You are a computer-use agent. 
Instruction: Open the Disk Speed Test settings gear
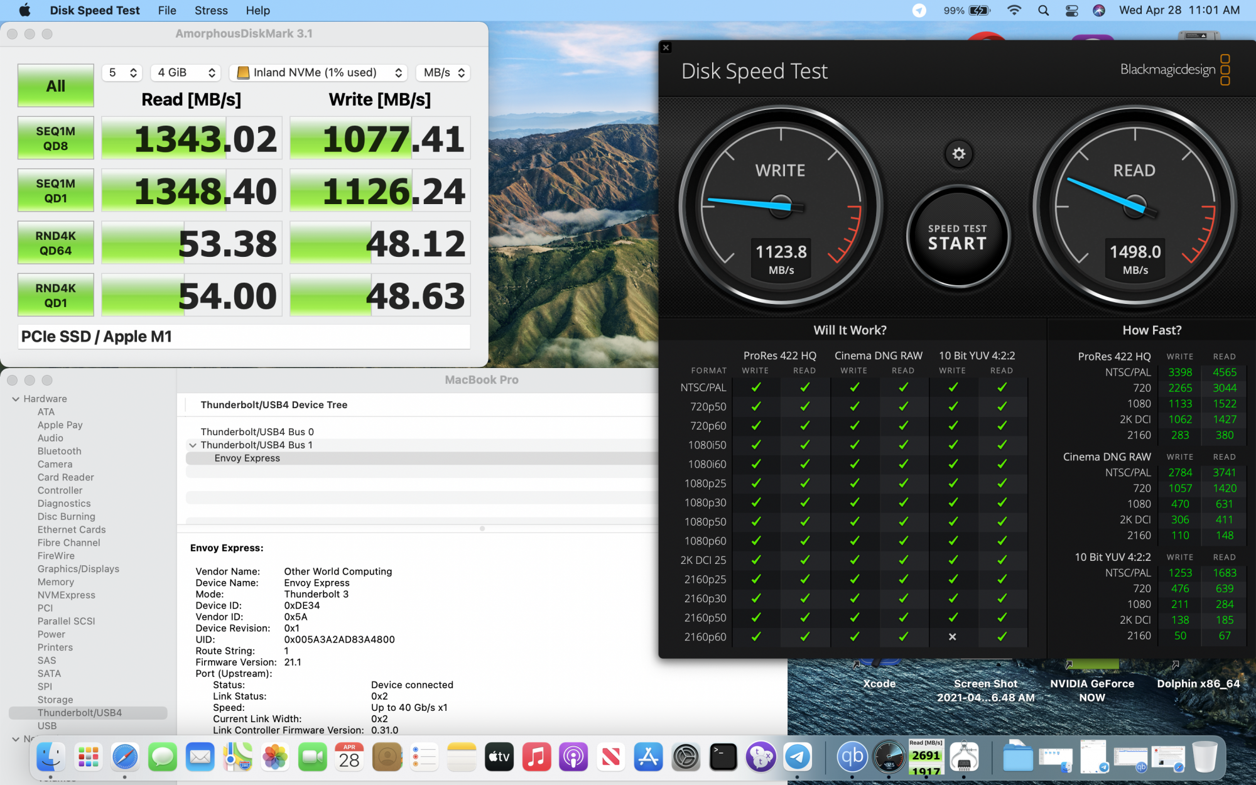click(x=958, y=154)
